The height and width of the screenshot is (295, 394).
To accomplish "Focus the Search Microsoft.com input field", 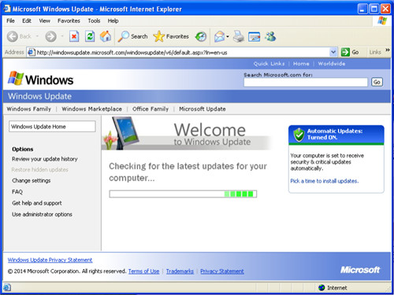I will pos(306,83).
